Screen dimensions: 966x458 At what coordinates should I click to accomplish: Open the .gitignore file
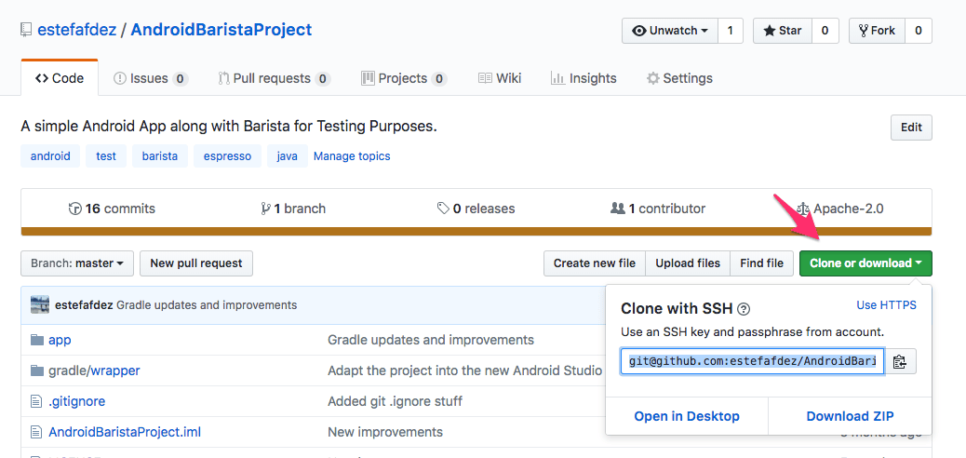[x=77, y=401]
